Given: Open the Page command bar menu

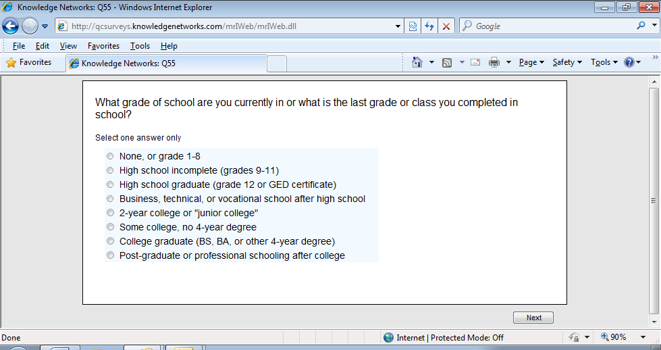Looking at the screenshot, I should pos(531,62).
